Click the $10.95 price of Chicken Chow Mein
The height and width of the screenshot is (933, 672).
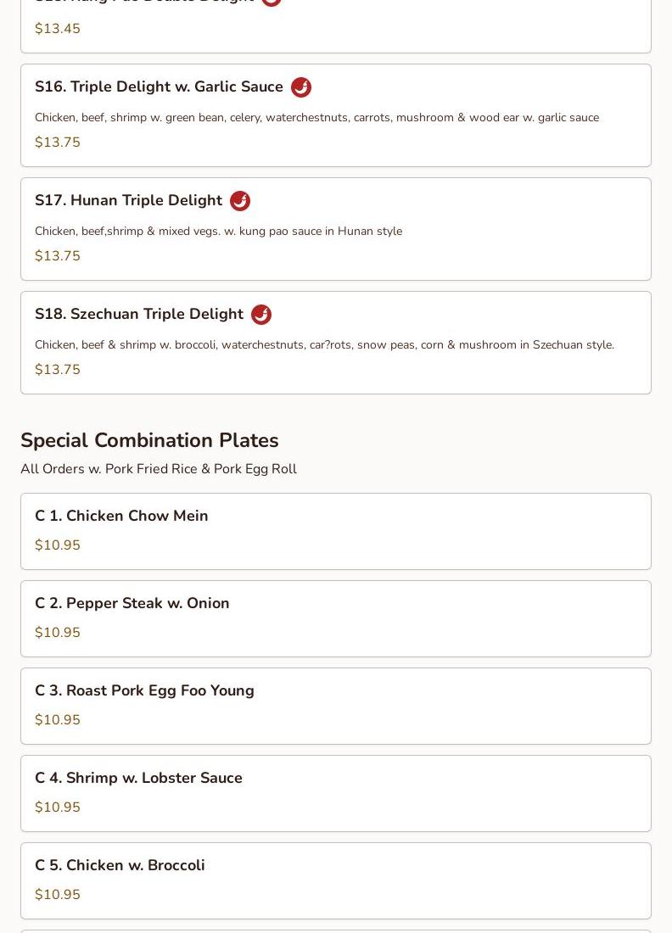point(58,545)
